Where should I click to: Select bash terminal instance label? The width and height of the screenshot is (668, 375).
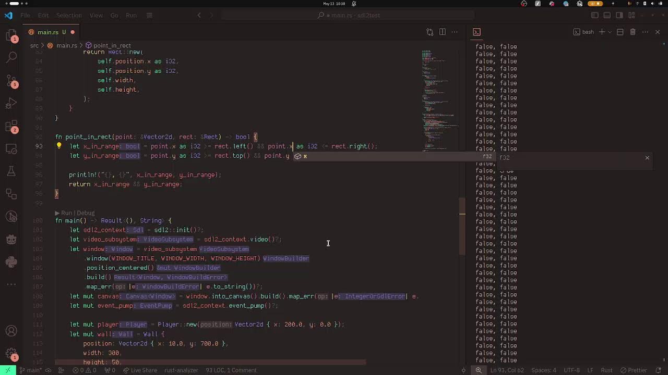click(x=583, y=32)
